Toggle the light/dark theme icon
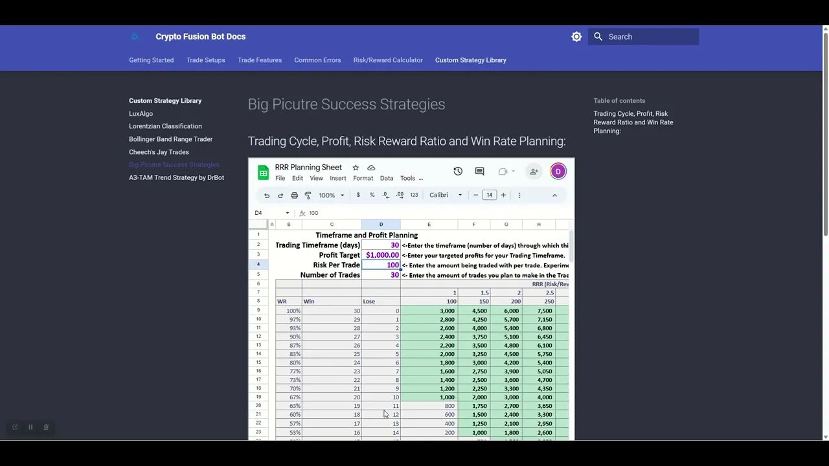Viewport: 829px width, 466px height. click(576, 37)
